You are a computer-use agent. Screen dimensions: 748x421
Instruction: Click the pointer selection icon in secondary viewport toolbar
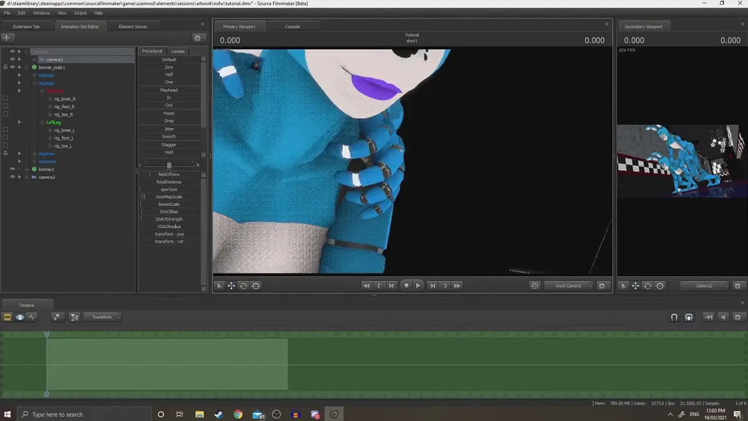624,285
